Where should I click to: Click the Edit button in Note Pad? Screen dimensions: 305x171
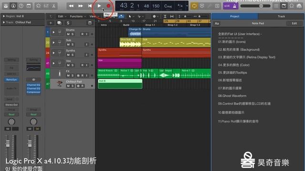tap(295, 23)
